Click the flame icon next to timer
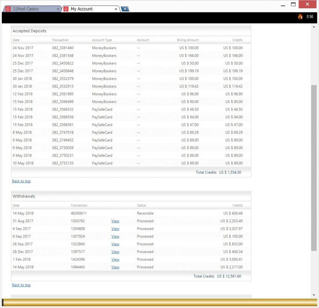This screenshot has width=319, height=308. [300, 17]
